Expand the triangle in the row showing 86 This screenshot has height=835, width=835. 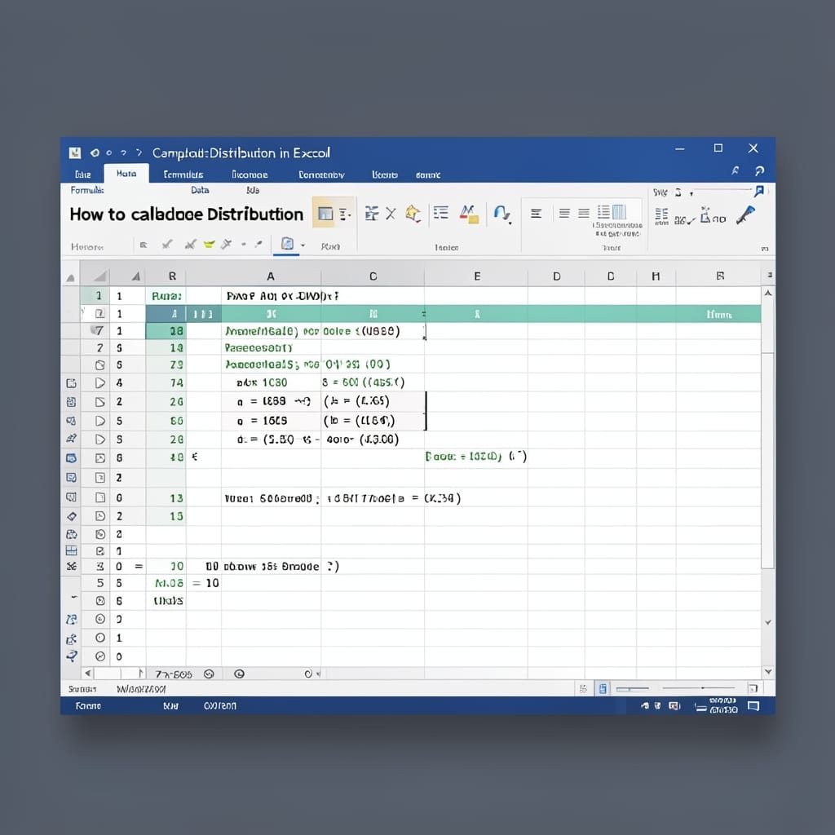100,421
